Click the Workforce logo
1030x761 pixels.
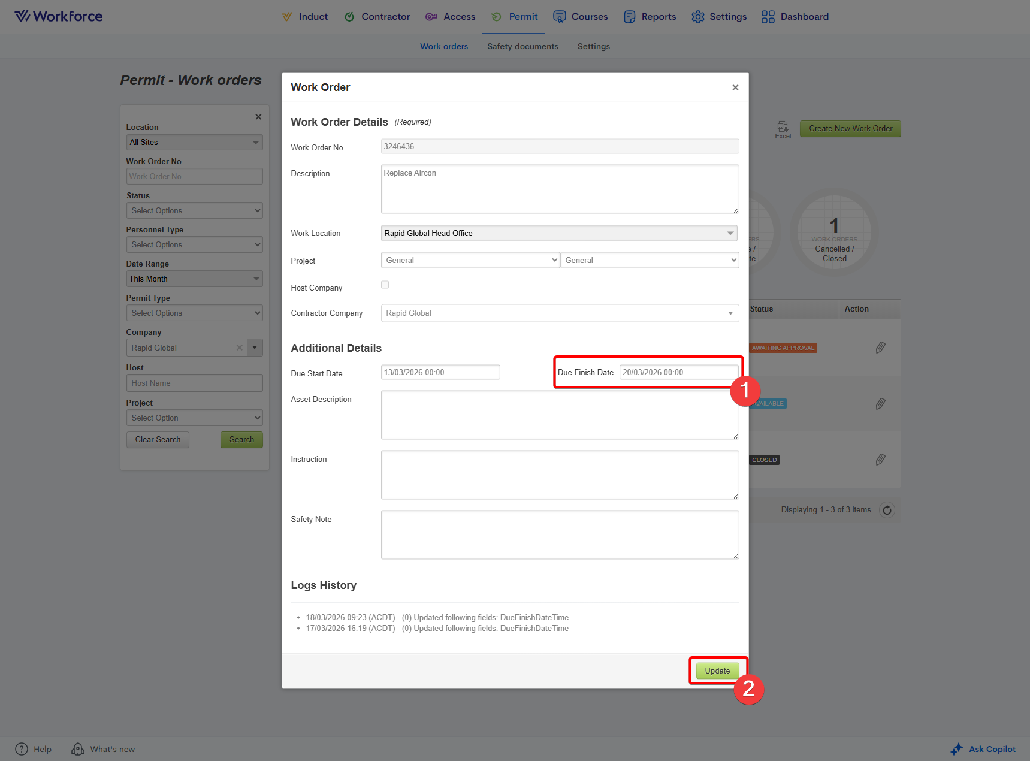pyautogui.click(x=59, y=16)
